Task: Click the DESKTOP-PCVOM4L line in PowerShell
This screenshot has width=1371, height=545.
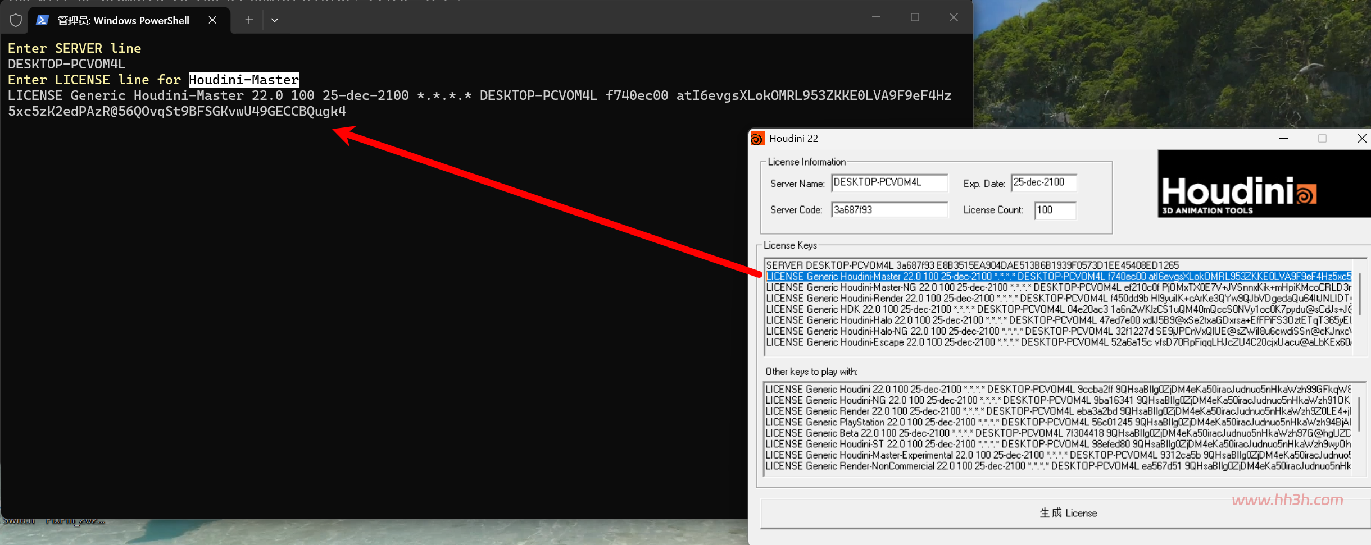Action: click(66, 64)
